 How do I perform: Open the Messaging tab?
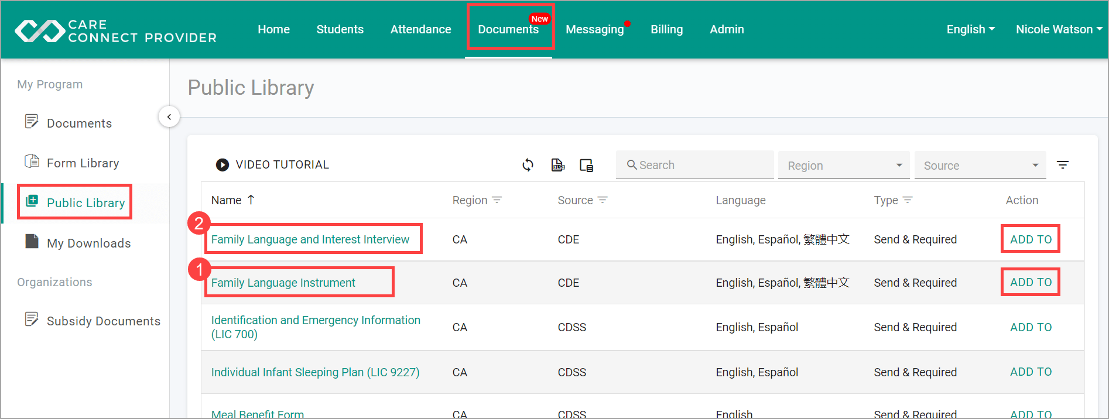point(594,29)
